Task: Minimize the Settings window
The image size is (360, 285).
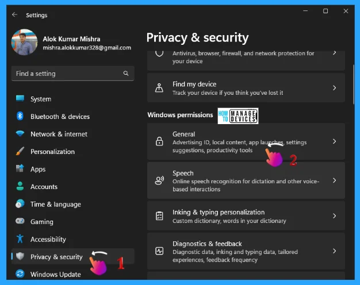Action: 305,11
